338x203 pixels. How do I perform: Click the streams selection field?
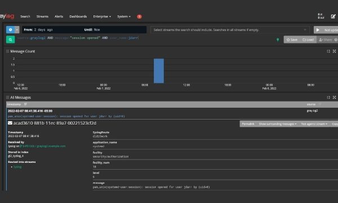[x=230, y=30]
